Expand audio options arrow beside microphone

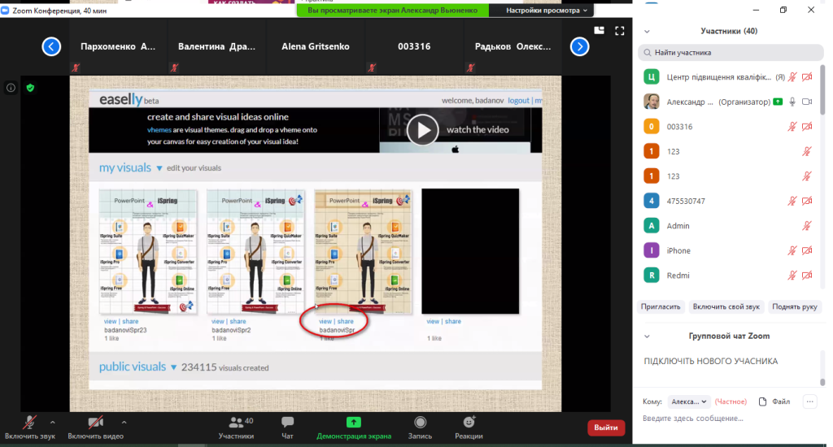53,422
